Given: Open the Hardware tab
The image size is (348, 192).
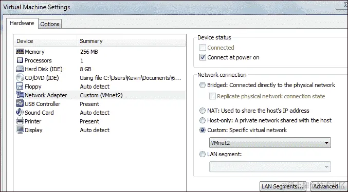Looking at the screenshot, I should point(22,23).
